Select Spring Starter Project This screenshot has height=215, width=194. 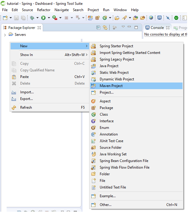(136, 46)
